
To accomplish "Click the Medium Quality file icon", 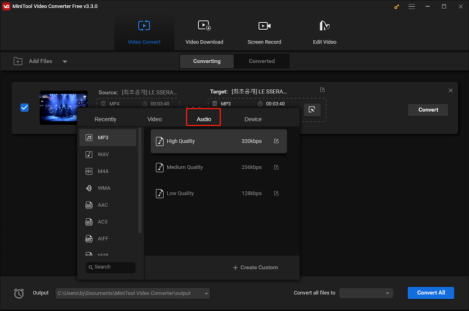I will click(x=160, y=167).
